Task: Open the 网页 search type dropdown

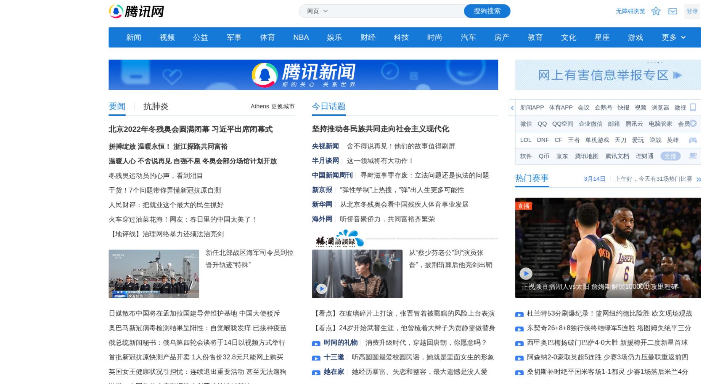Action: pyautogui.click(x=317, y=11)
